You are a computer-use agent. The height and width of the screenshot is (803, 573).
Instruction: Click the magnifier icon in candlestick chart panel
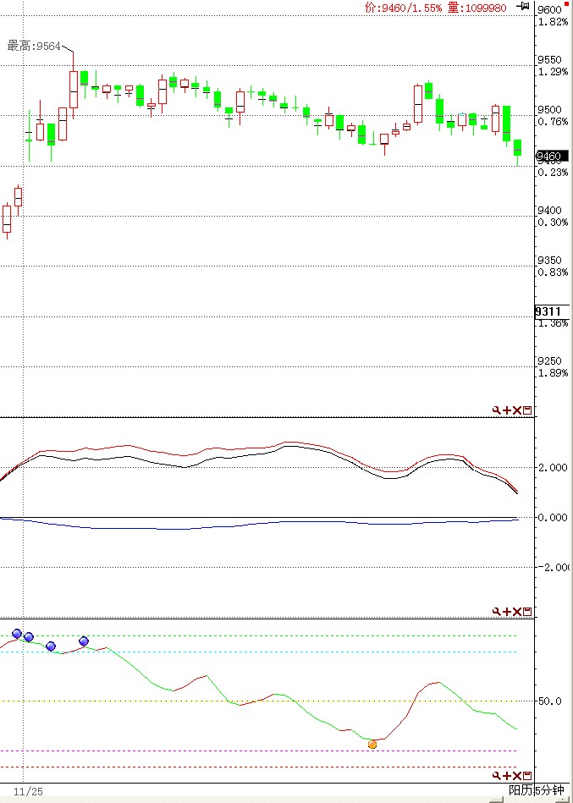click(497, 410)
